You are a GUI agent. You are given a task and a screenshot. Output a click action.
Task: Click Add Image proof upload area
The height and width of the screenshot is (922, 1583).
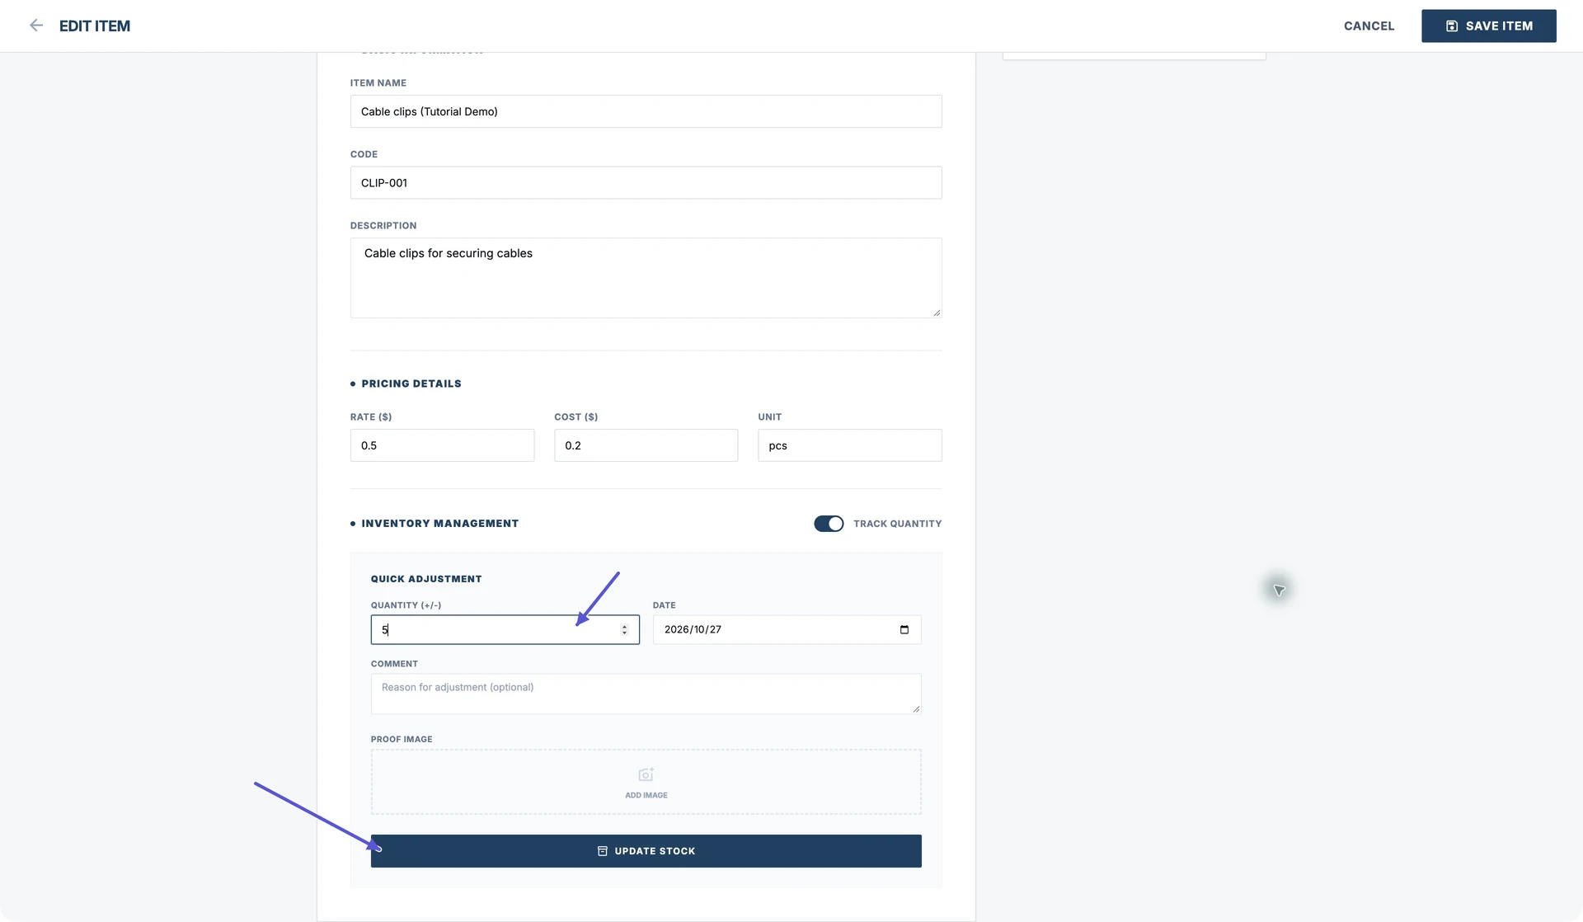pyautogui.click(x=646, y=782)
